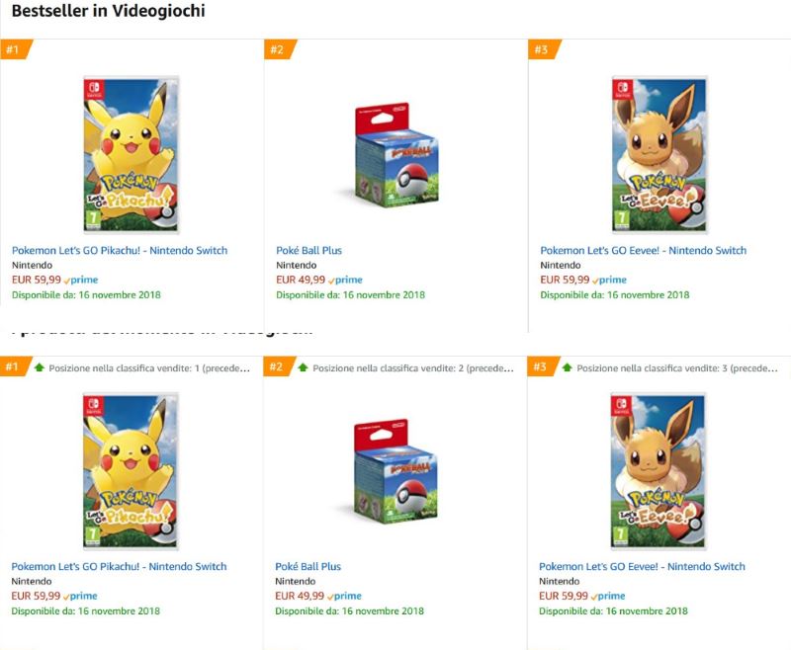Viewport: 791px width, 650px height.
Task: Open the top Pikachu game cover image
Action: (131, 154)
